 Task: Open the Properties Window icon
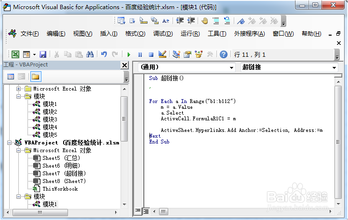[187, 54]
